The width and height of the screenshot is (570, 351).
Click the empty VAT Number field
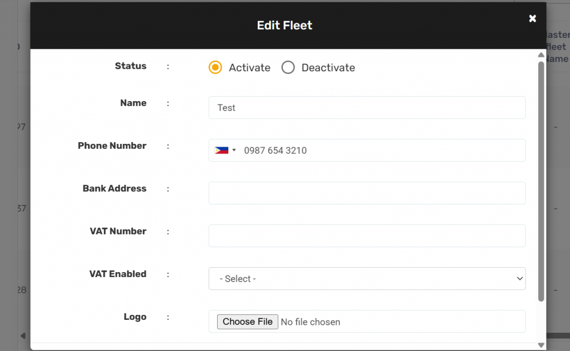pos(367,236)
